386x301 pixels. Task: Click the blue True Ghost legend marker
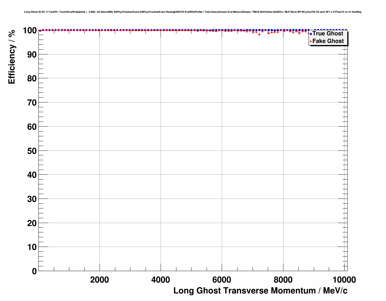(310, 34)
